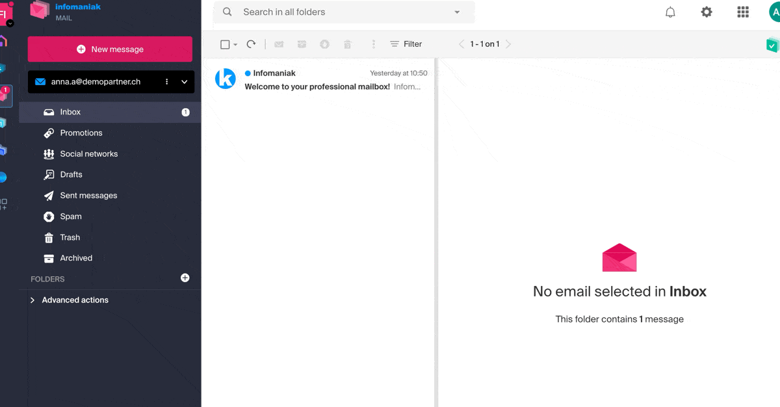Click the user avatar A
The height and width of the screenshot is (407, 780).
point(773,12)
